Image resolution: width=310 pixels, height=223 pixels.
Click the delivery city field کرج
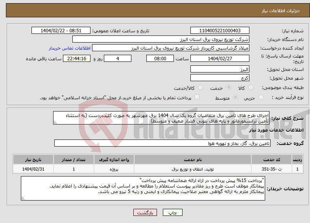[x=220, y=78]
